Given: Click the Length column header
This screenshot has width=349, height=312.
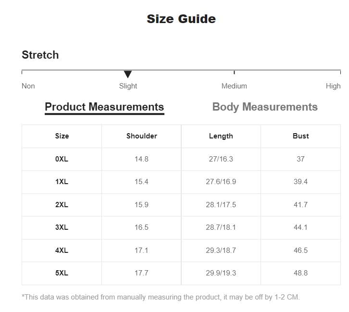Looking at the screenshot, I should click(221, 136).
